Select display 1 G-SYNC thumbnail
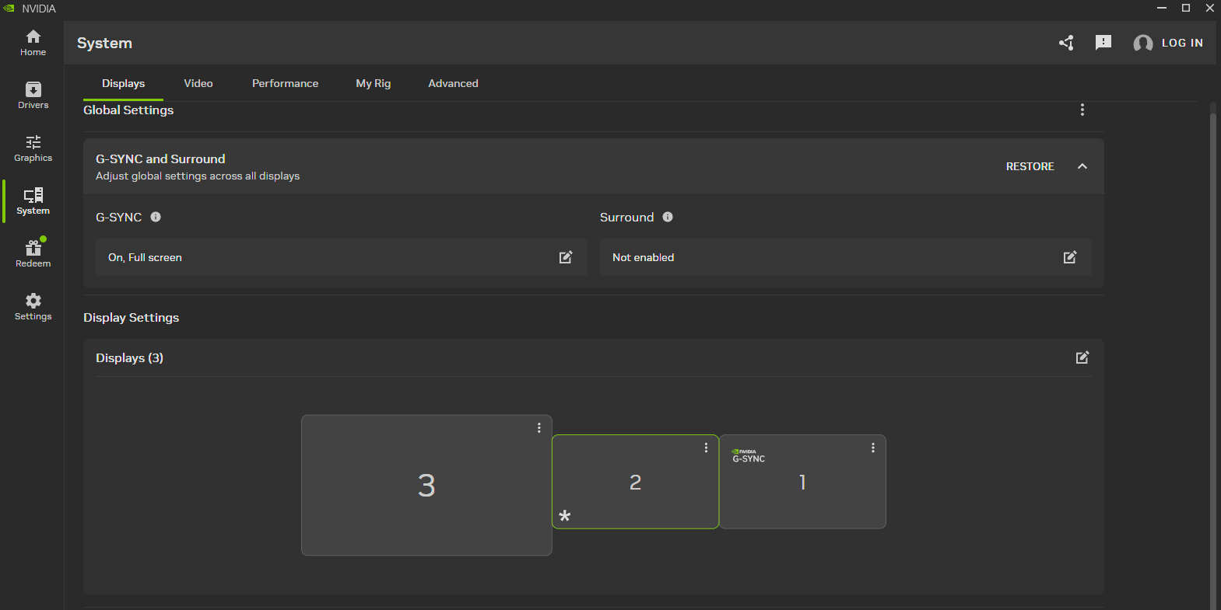Screen dimensions: 1221x610 tap(802, 482)
